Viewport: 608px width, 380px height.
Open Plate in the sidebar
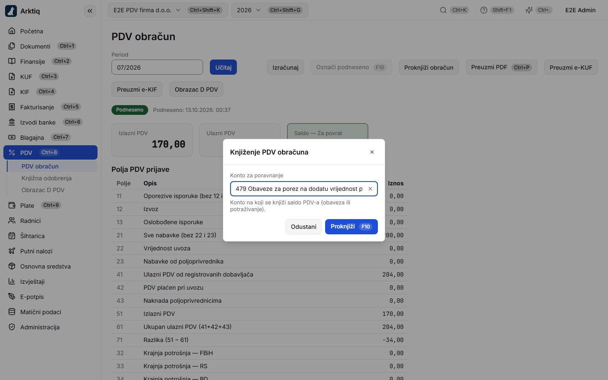coord(50,205)
